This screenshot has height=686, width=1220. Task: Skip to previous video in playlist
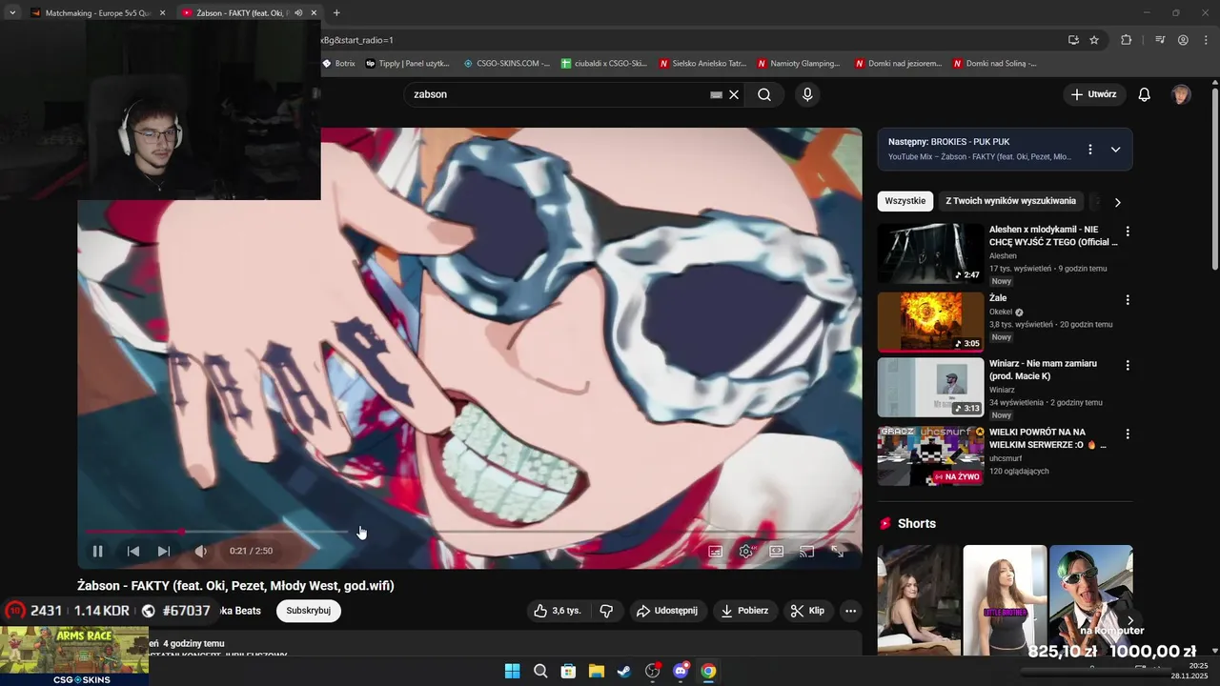point(133,551)
